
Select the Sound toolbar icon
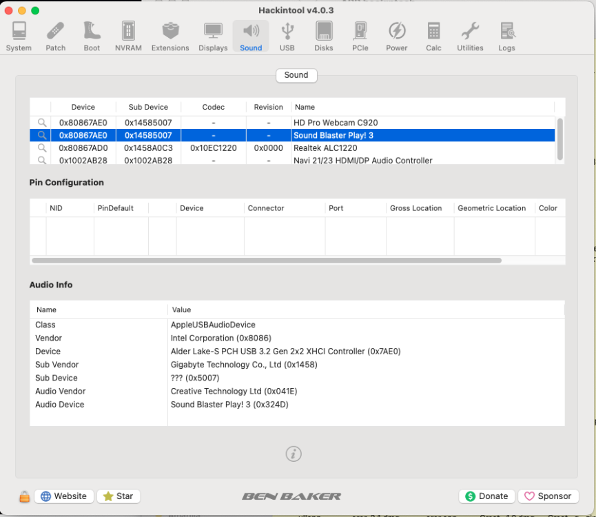tap(251, 36)
